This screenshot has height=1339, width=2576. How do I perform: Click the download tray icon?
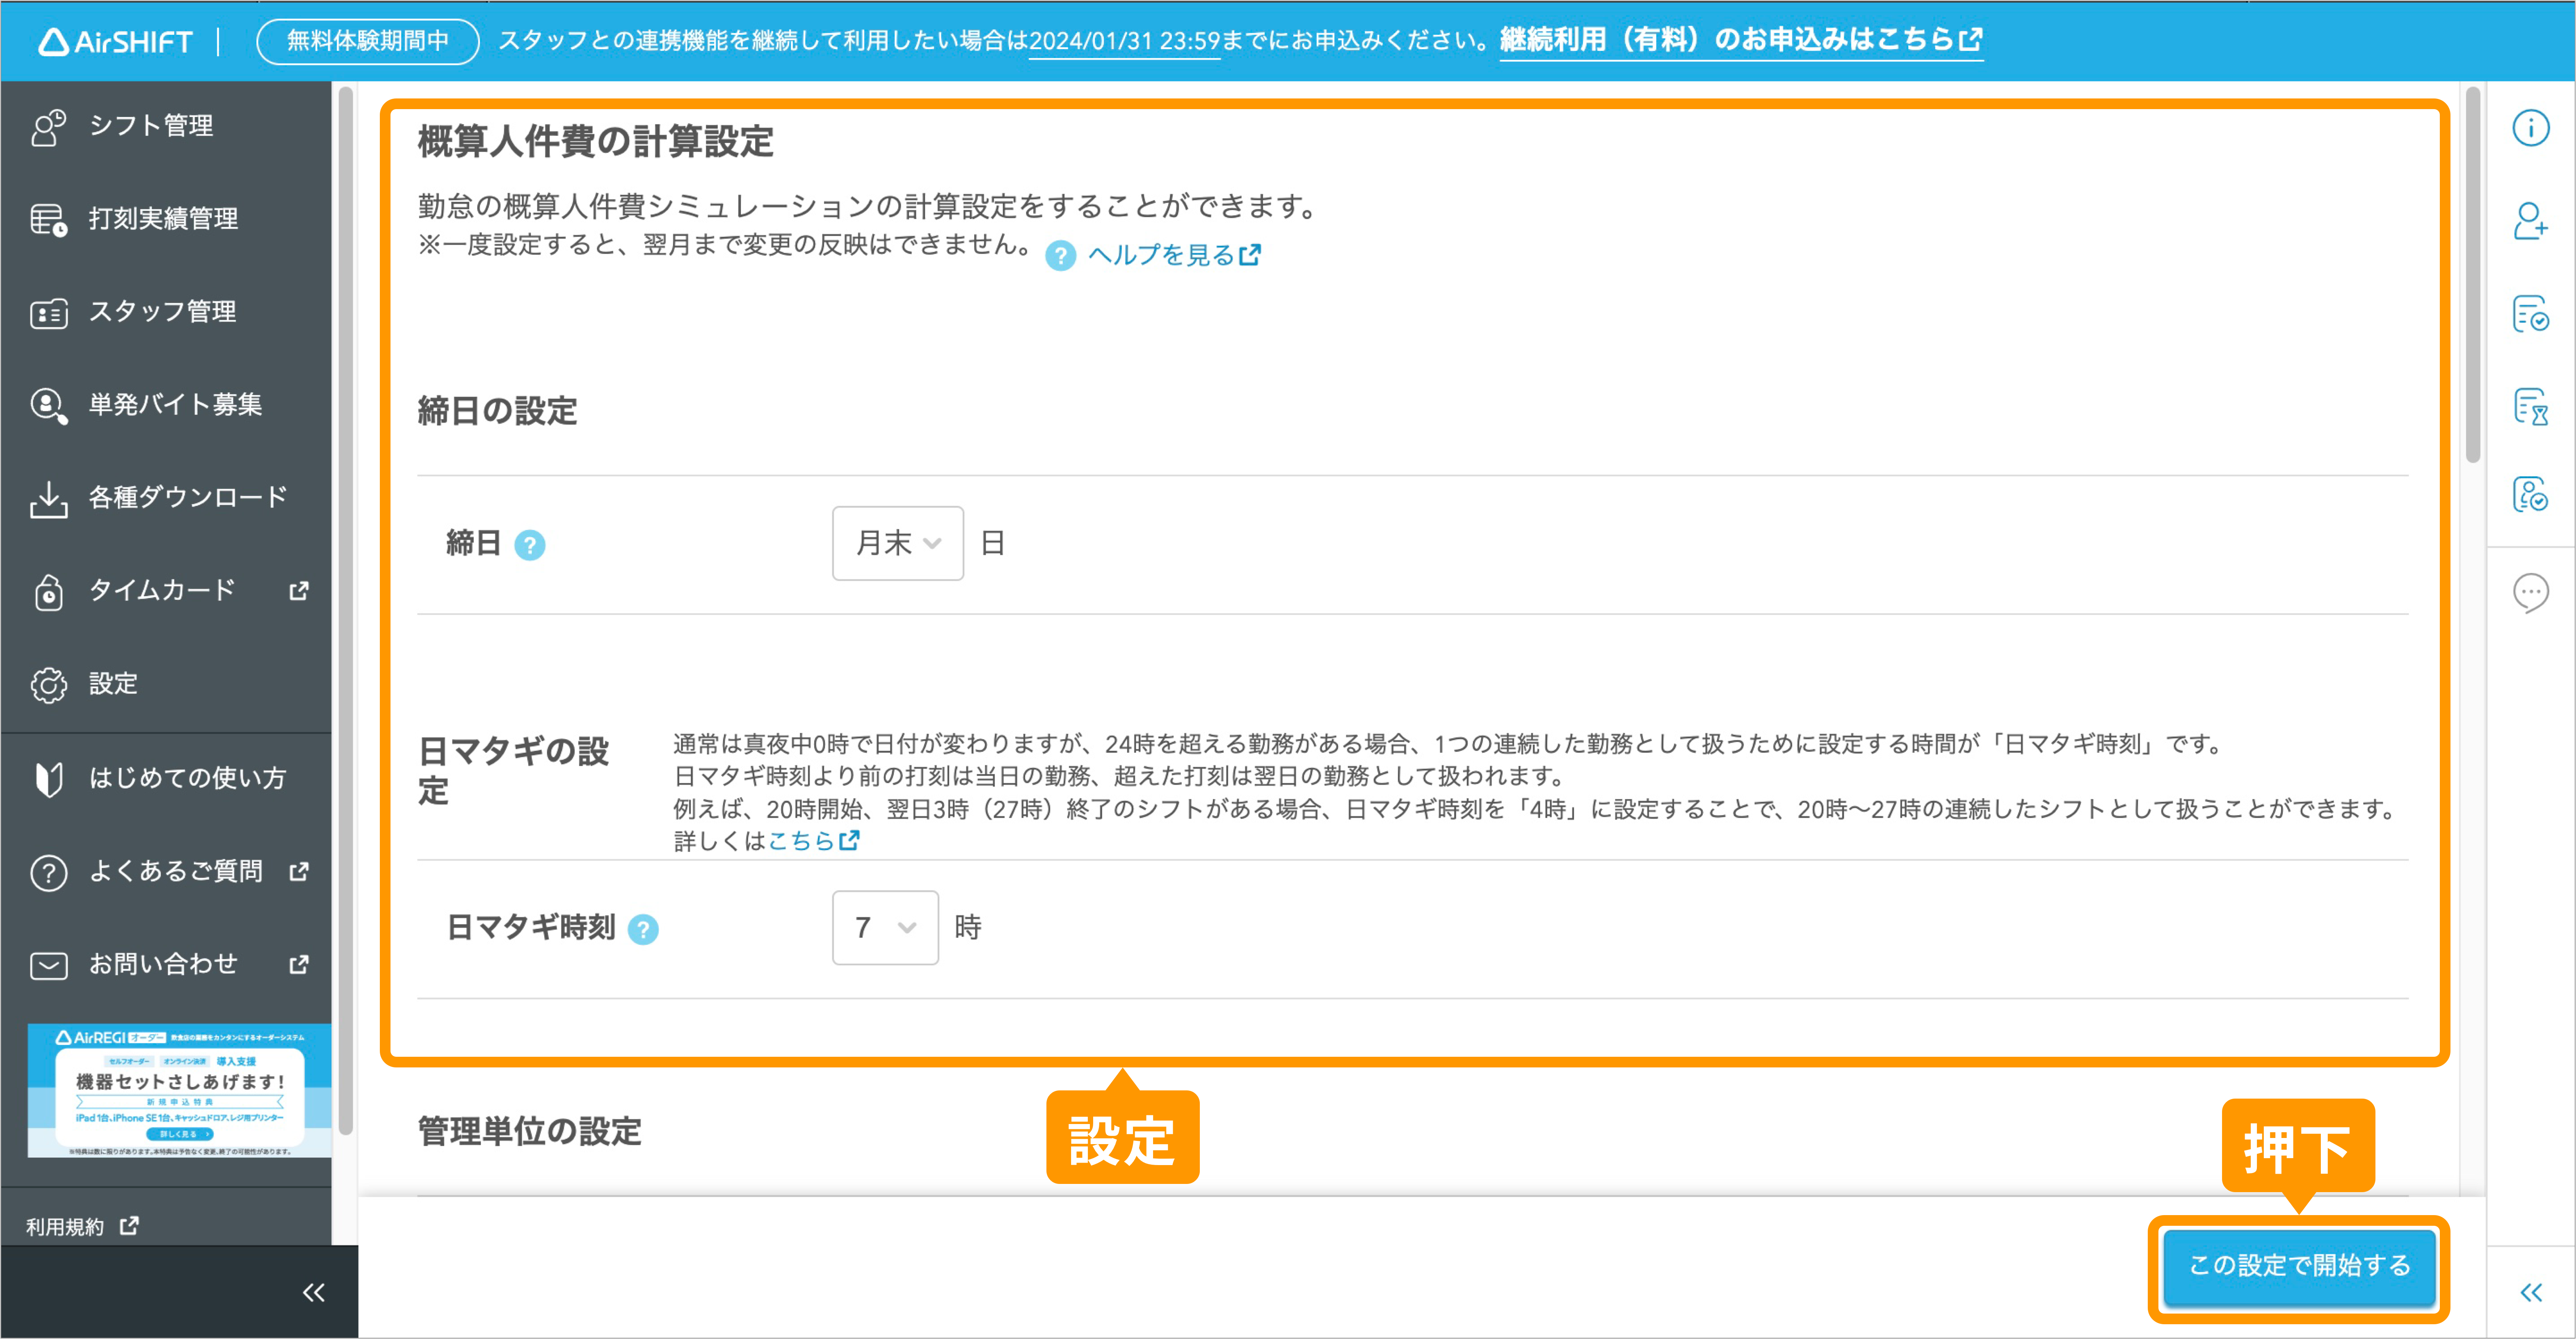pyautogui.click(x=48, y=500)
